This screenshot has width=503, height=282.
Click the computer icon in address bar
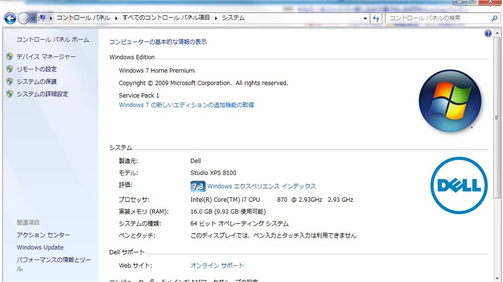pyautogui.click(x=42, y=18)
